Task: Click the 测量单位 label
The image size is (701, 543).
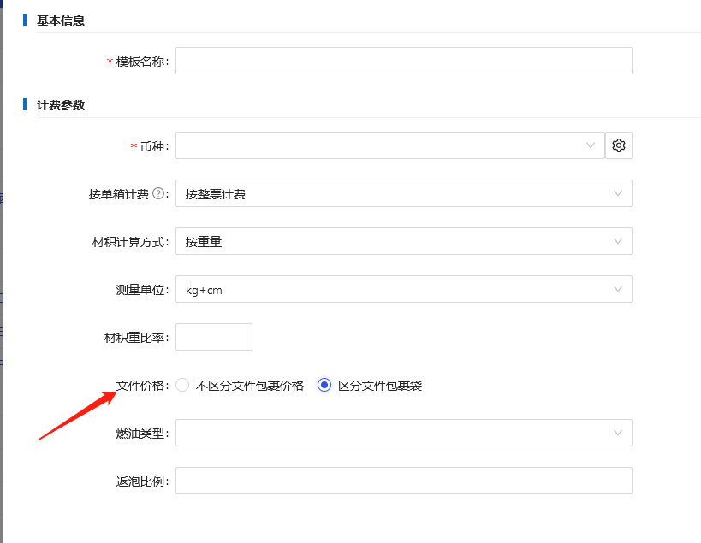Action: [x=142, y=290]
